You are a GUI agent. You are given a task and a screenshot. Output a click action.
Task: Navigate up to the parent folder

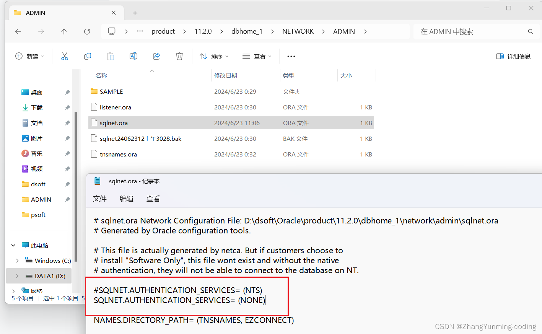click(x=64, y=31)
